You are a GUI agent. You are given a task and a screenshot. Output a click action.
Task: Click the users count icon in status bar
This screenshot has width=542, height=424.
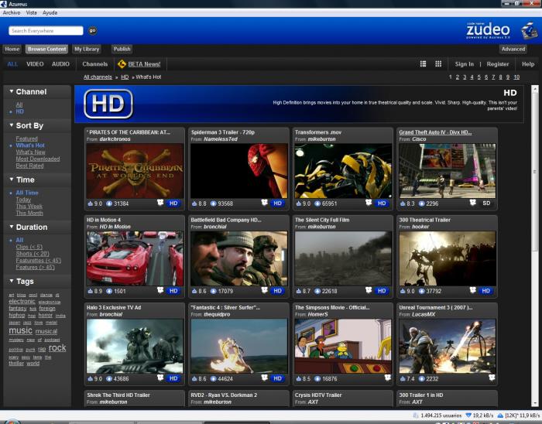pos(417,415)
